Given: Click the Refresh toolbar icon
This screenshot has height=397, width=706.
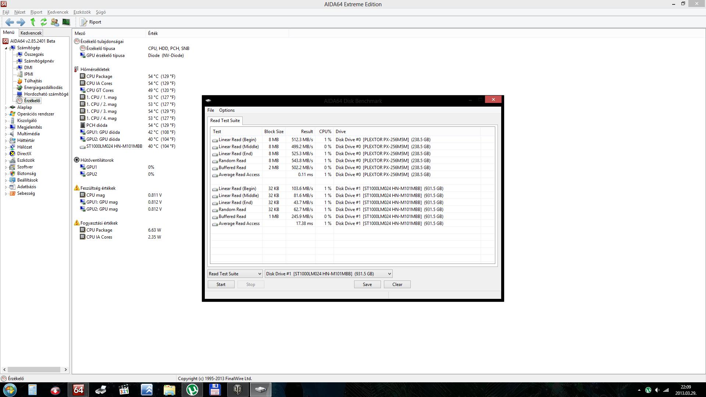Looking at the screenshot, I should pyautogui.click(x=44, y=22).
